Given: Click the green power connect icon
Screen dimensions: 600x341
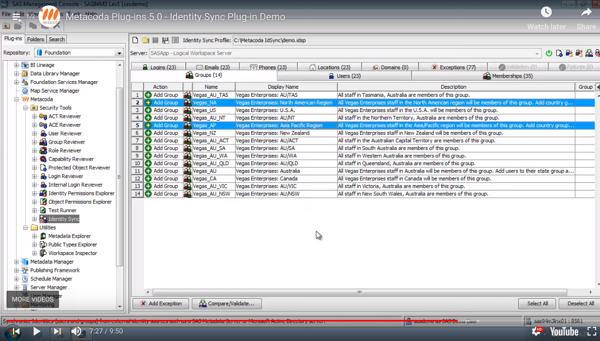Looking at the screenshot, I should click(x=549, y=53).
